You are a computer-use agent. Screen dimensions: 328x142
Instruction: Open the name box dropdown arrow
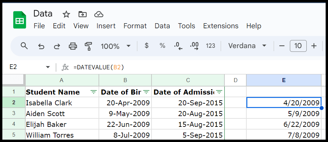(x=48, y=67)
